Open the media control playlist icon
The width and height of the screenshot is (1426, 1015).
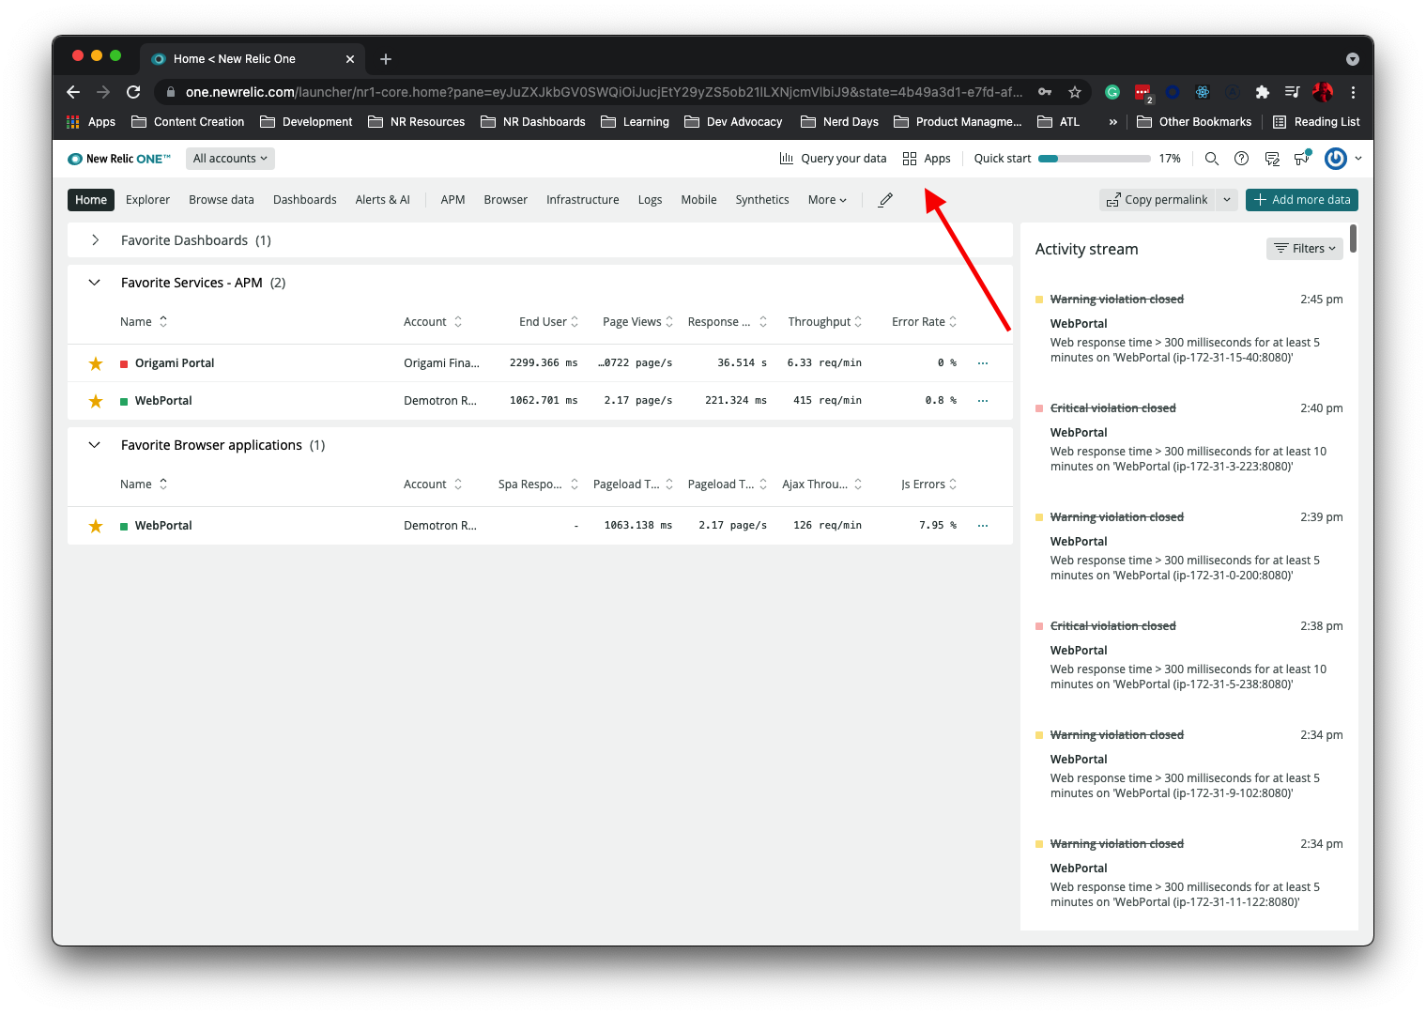pos(1293,92)
